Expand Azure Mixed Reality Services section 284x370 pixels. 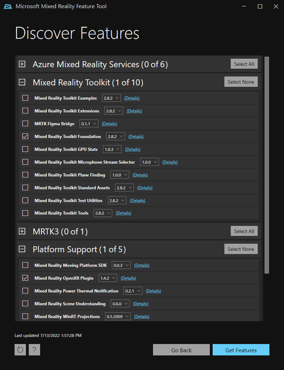coord(22,64)
